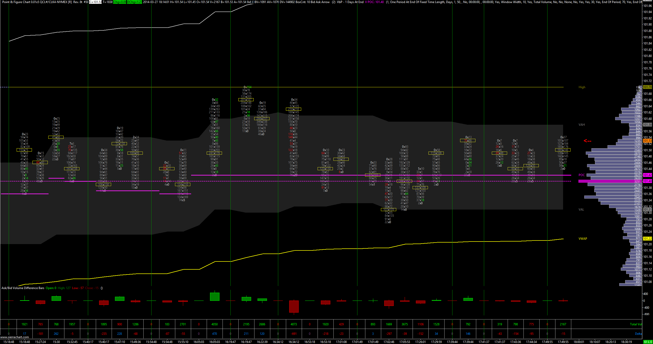Click the red arrow marker near 101.53

click(x=587, y=141)
